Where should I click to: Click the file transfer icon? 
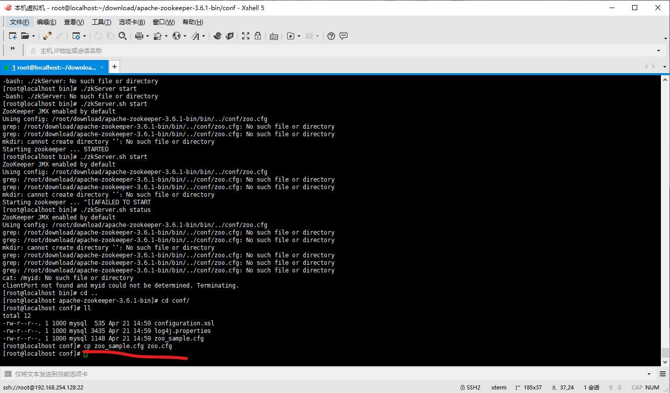157,36
